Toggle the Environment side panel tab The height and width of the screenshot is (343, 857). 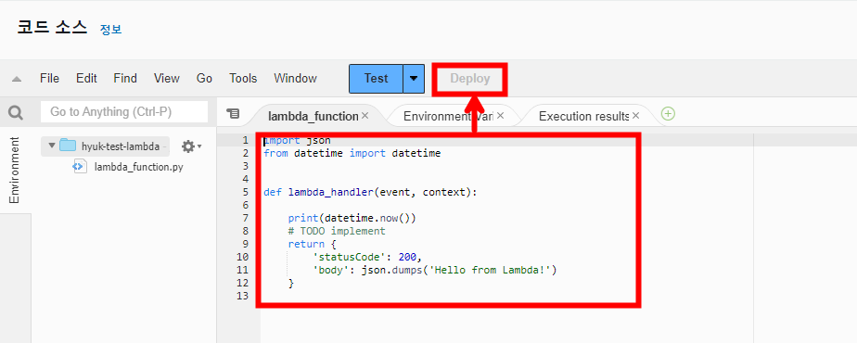(x=15, y=171)
